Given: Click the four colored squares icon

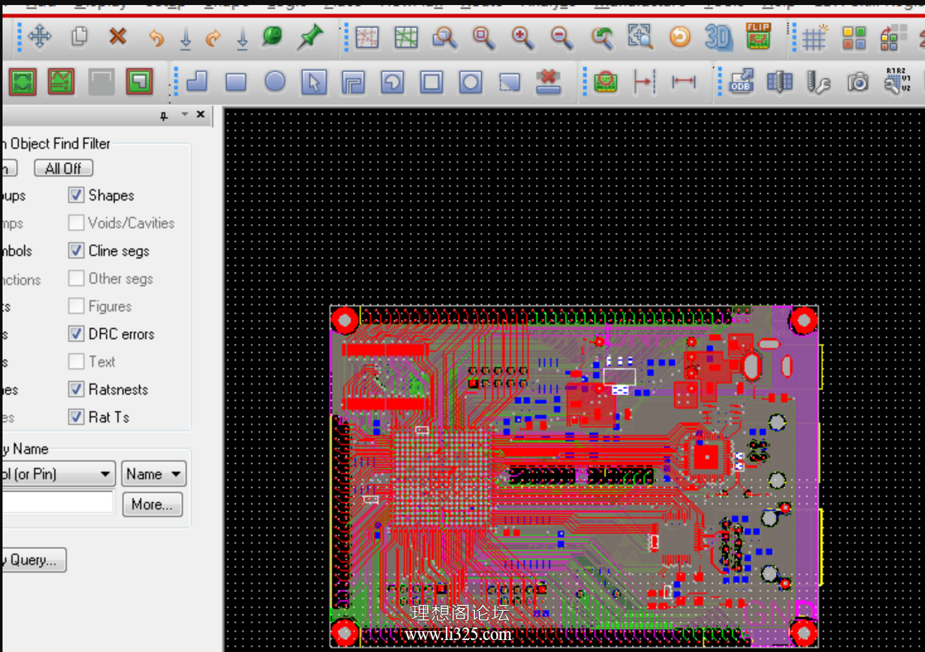Looking at the screenshot, I should pos(854,38).
